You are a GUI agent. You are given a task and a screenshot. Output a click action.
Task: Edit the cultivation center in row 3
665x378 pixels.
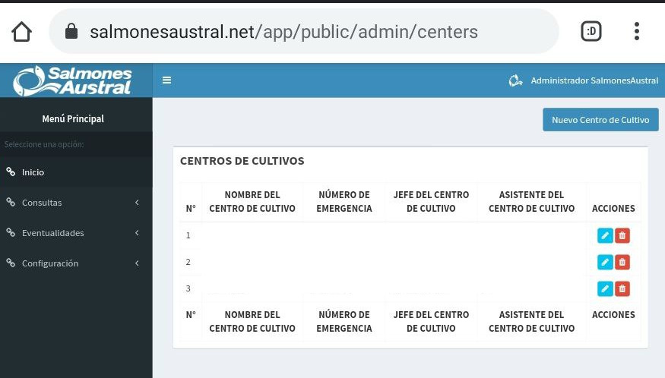[x=605, y=288]
